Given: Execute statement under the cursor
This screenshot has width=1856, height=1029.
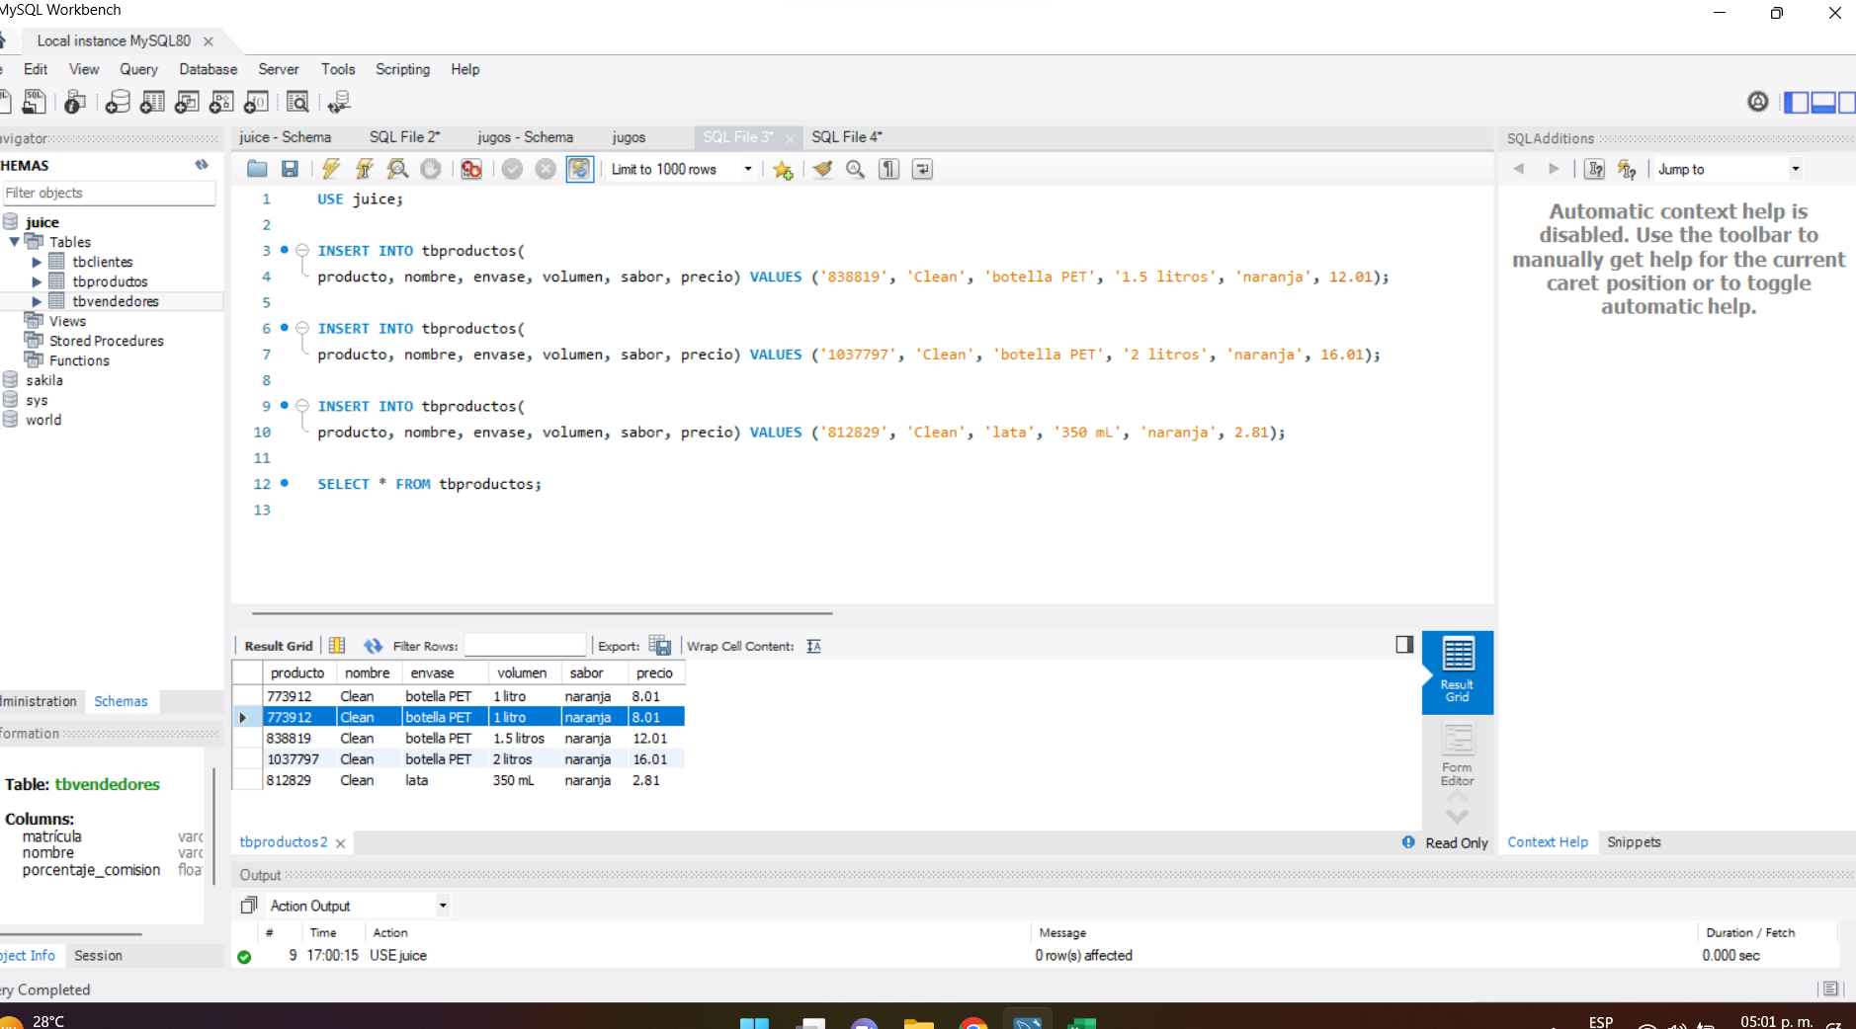Looking at the screenshot, I should coord(365,169).
